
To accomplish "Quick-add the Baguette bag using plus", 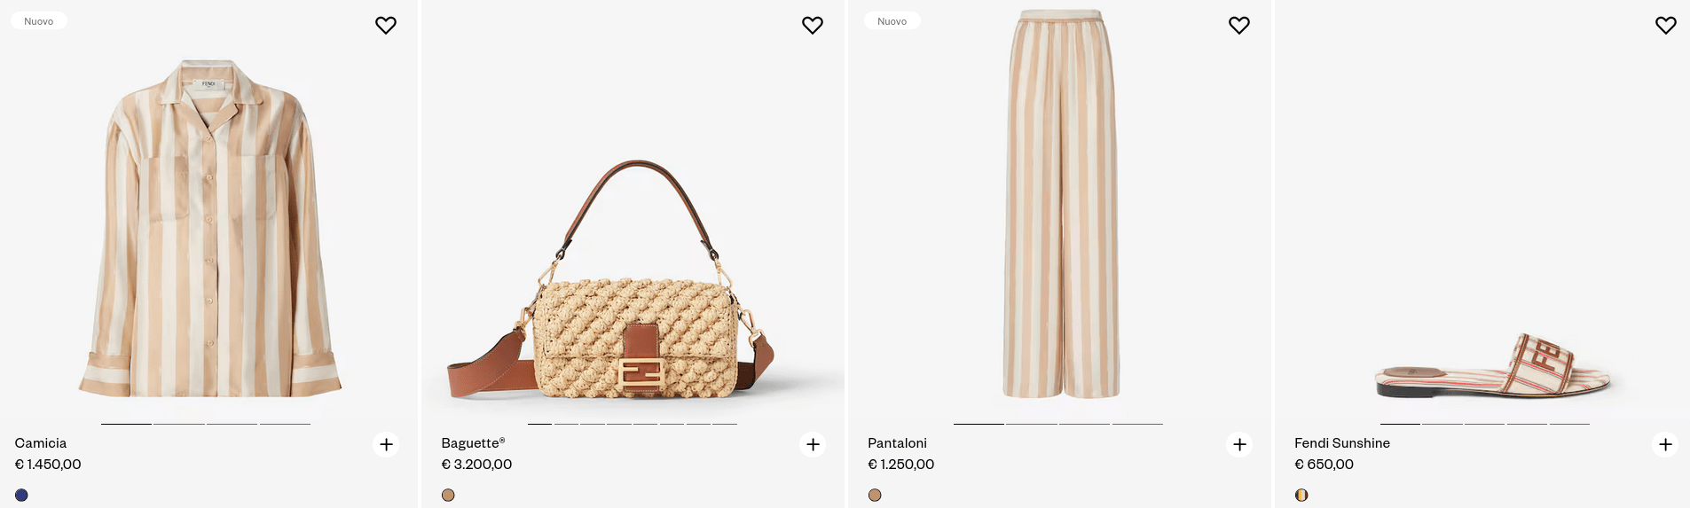I will (x=813, y=444).
